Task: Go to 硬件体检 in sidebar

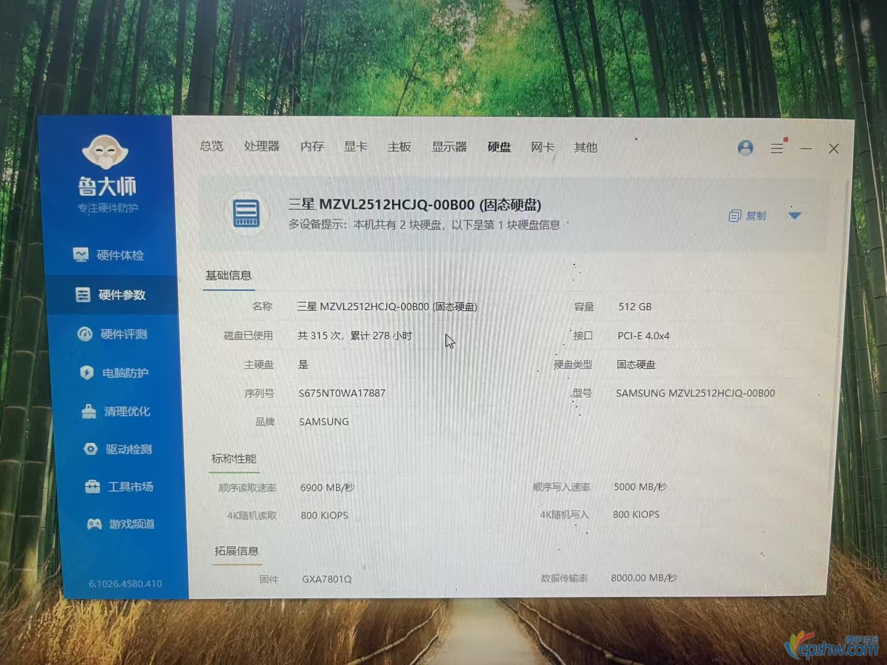Action: pos(120,255)
